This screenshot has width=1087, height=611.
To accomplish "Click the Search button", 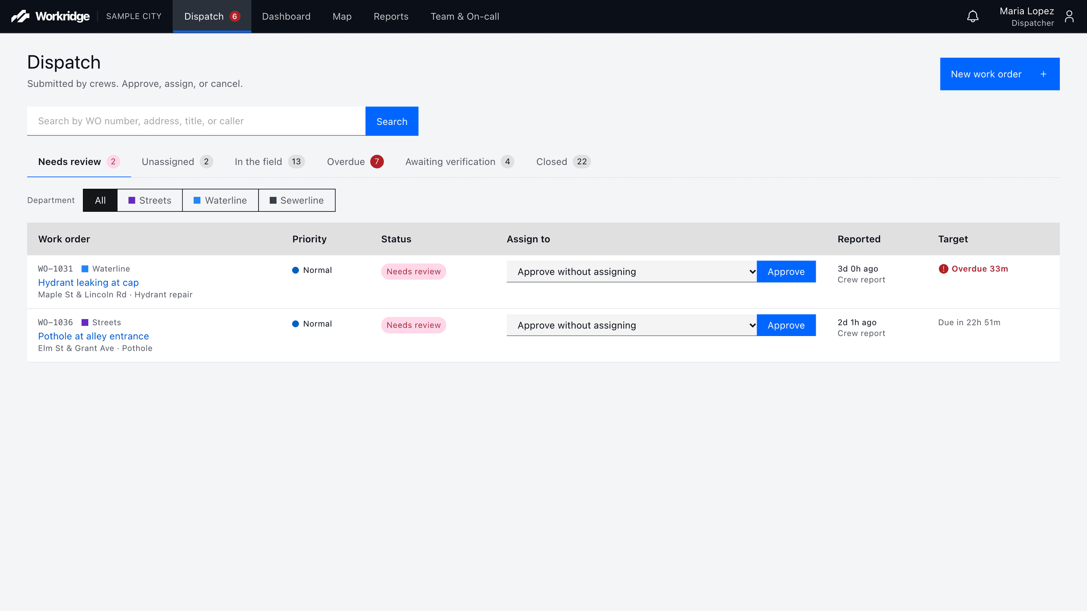I will (x=391, y=121).
